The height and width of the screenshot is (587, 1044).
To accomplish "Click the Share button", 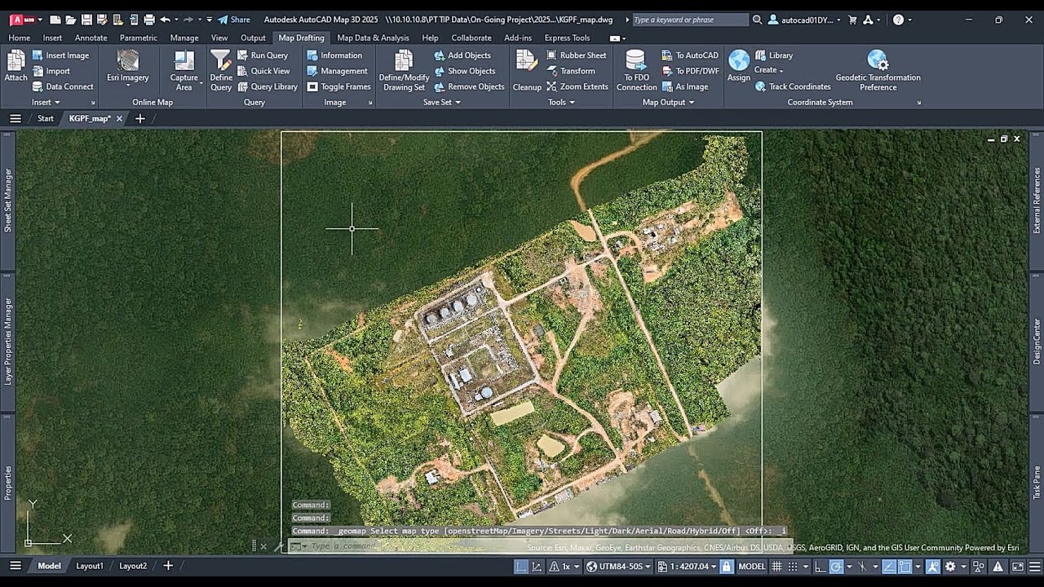I will (234, 20).
